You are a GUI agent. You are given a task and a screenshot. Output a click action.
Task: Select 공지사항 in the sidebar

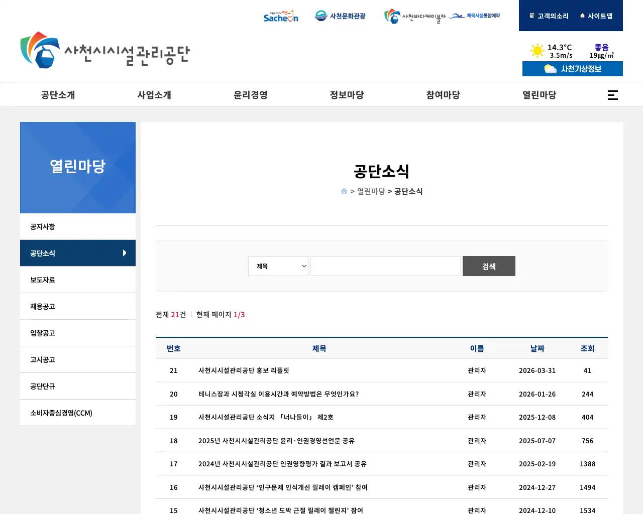pos(78,226)
